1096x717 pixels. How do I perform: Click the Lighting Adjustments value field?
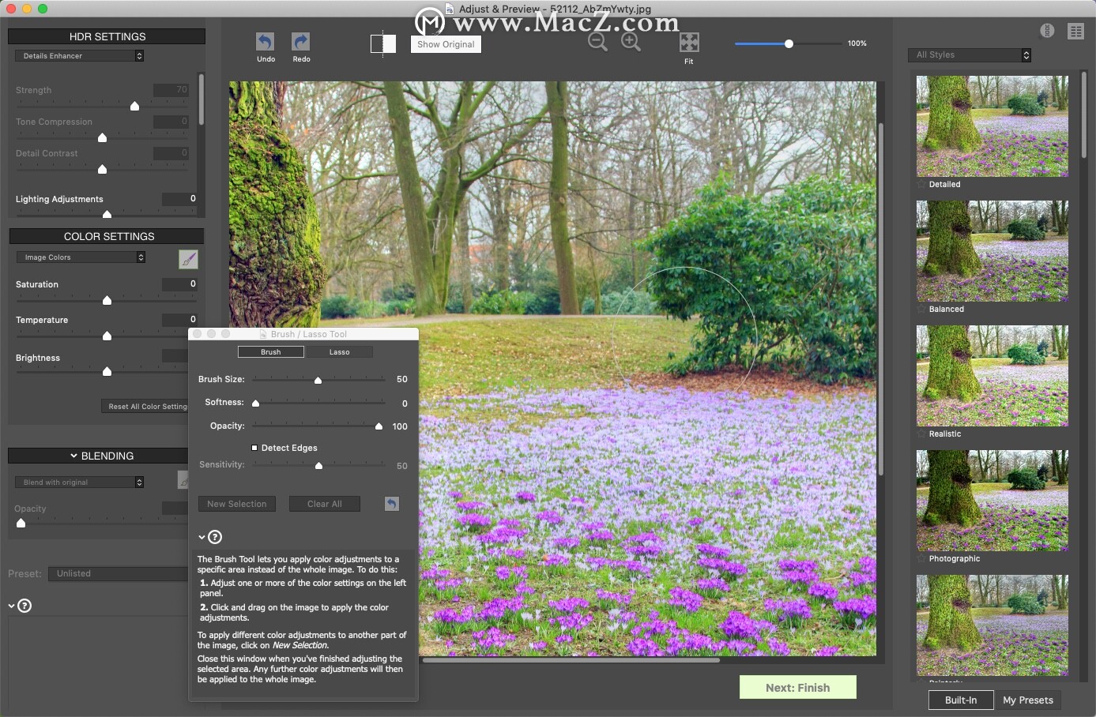click(x=180, y=199)
